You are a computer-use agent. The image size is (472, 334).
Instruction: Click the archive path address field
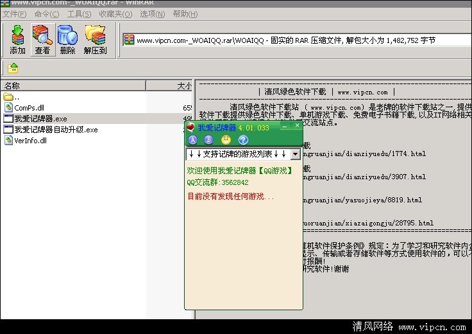[295, 40]
